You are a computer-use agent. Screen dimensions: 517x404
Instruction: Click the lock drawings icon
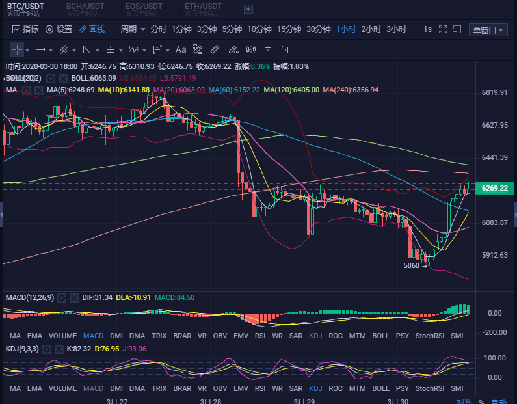(x=268, y=49)
